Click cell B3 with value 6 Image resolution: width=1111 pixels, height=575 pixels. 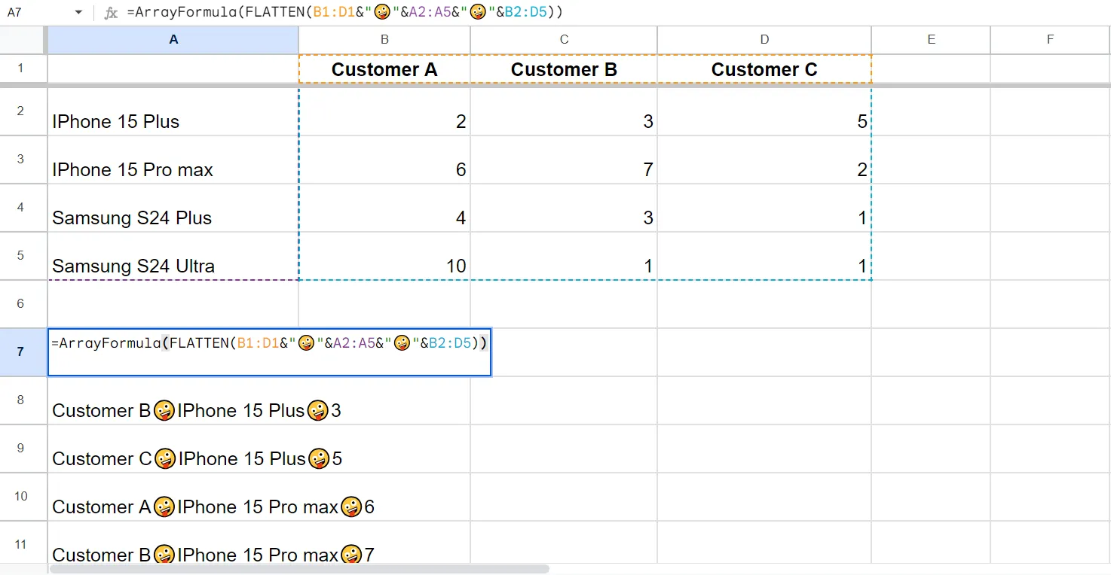click(x=384, y=160)
